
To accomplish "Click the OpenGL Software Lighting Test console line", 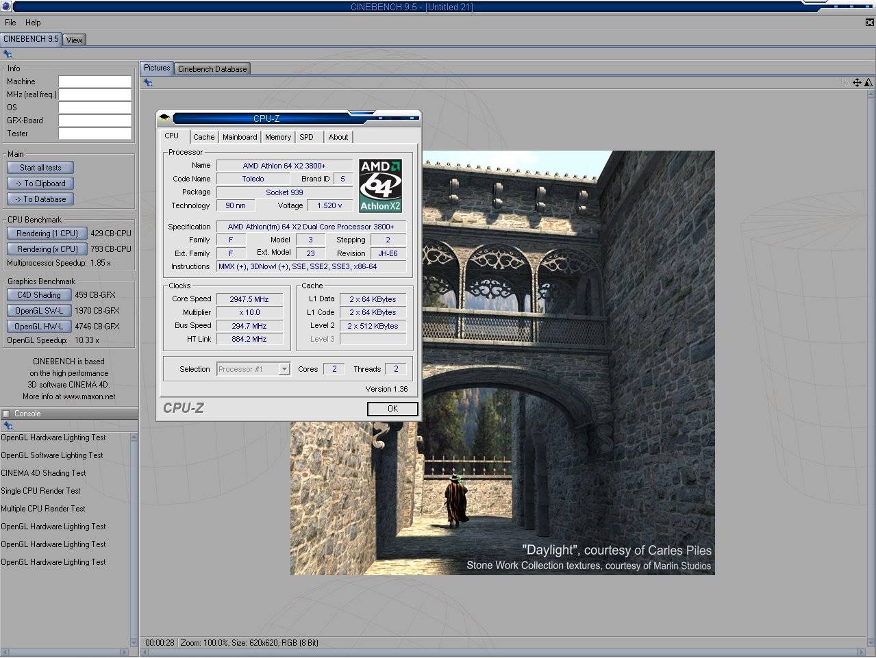I will [x=52, y=455].
